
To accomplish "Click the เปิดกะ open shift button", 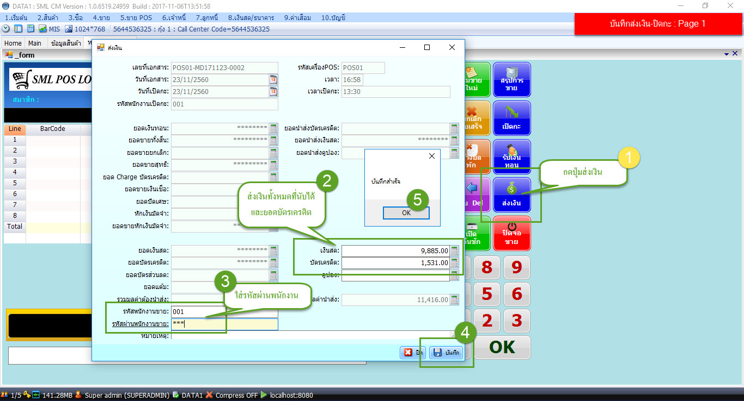I will point(511,118).
